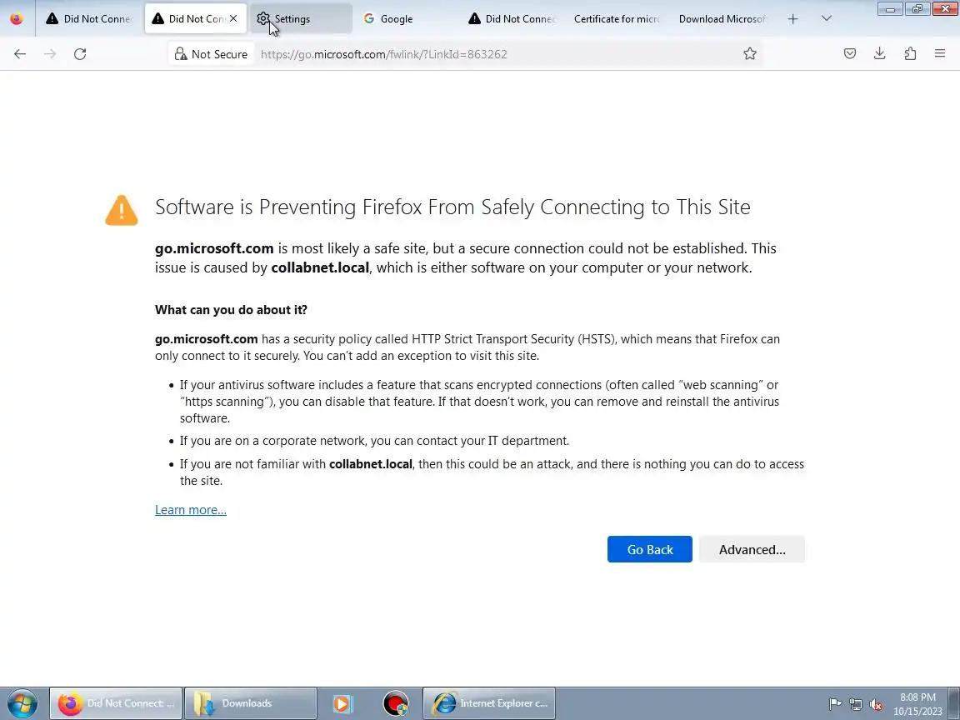Expand the list all tabs chevron
This screenshot has height=720, width=960.
[x=827, y=19]
